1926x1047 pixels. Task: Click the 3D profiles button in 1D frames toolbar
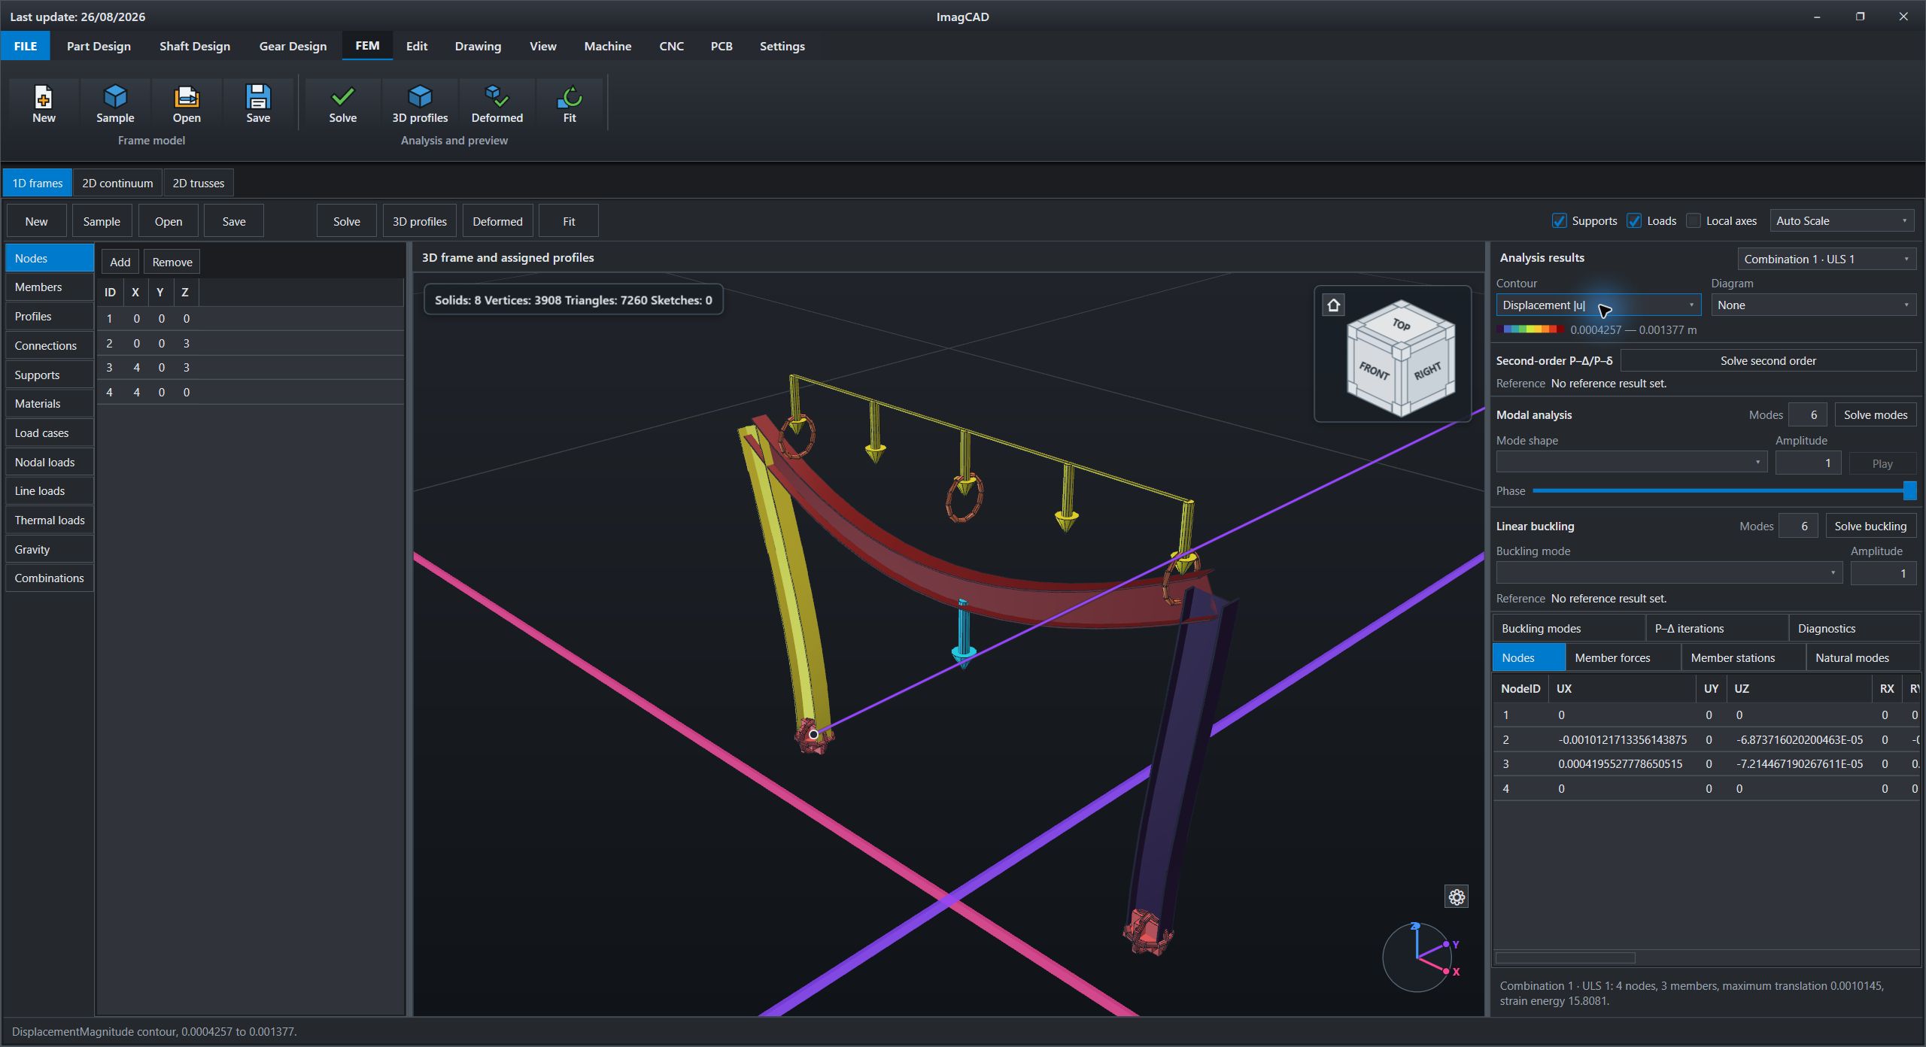pos(420,221)
